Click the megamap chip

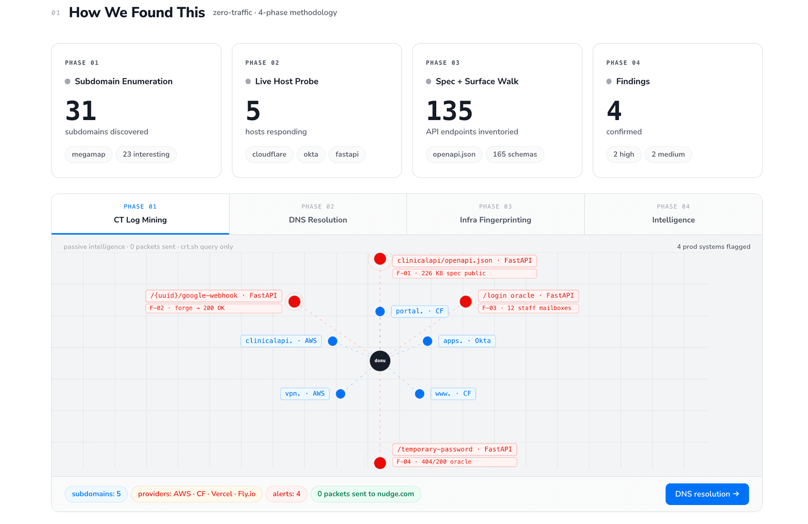click(x=88, y=155)
